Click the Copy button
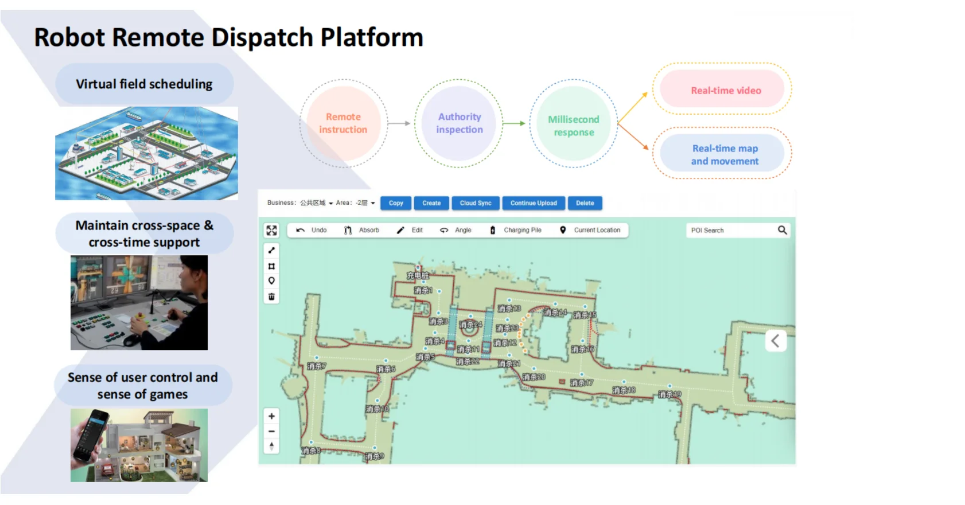This screenshot has width=965, height=505. tap(396, 203)
